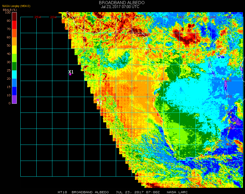Click the magenta X2 marker square
Screen dimensions: 245x194
tap(98, 100)
